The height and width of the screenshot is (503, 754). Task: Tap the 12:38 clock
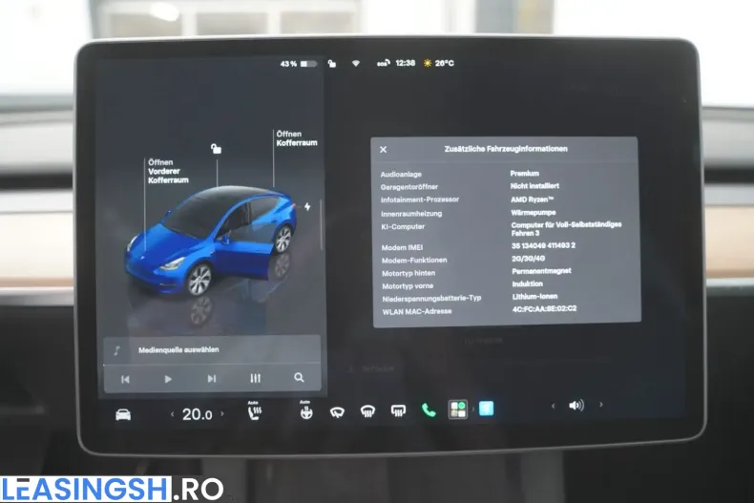point(405,63)
